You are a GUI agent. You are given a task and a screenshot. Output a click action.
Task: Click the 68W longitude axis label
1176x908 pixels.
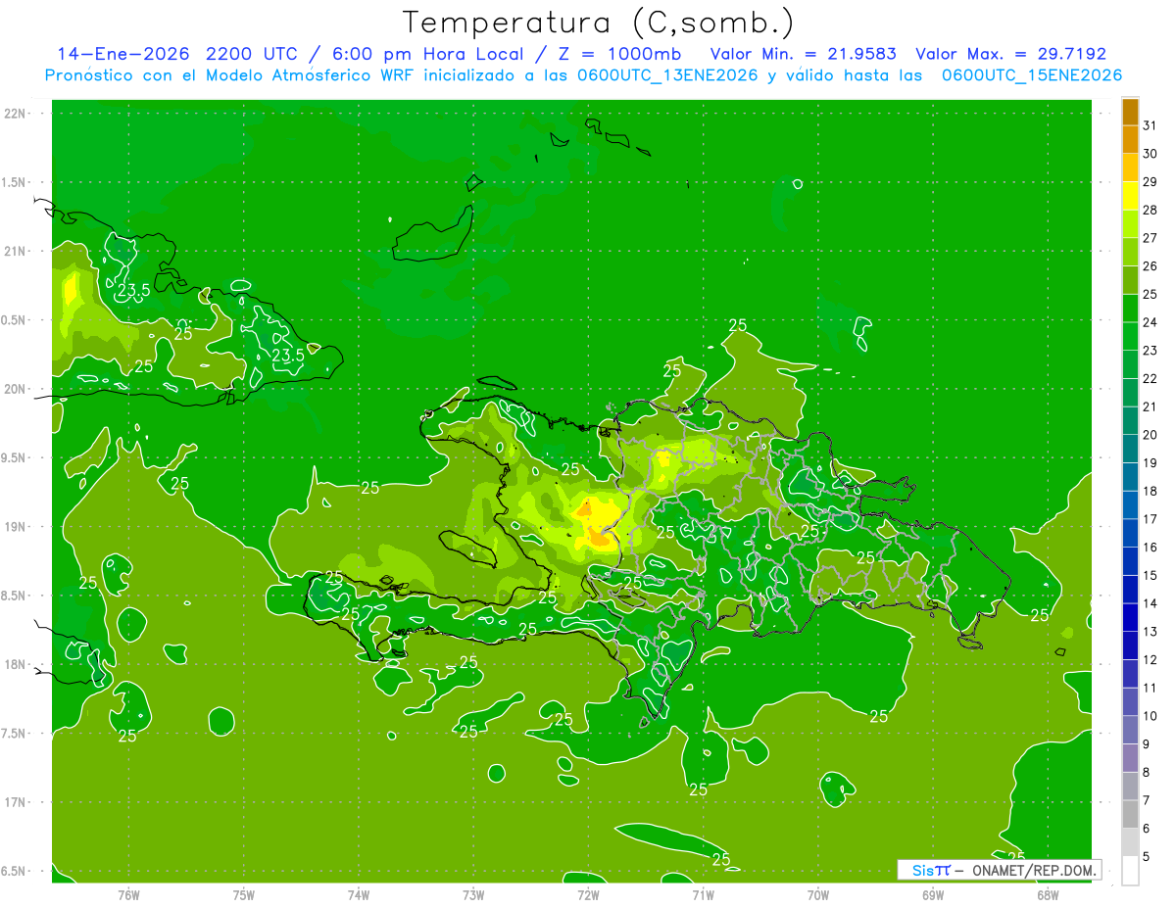[1048, 895]
